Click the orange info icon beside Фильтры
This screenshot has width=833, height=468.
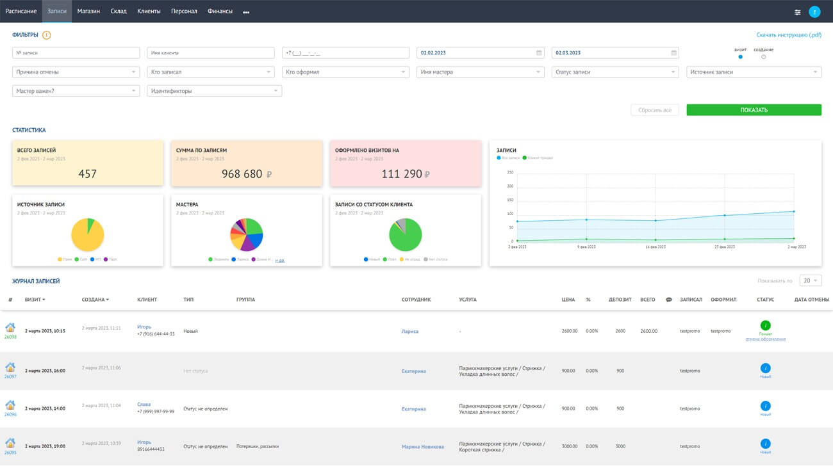pyautogui.click(x=47, y=35)
